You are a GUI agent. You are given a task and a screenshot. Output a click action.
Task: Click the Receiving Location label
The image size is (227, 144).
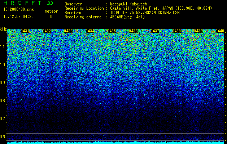(84, 8)
